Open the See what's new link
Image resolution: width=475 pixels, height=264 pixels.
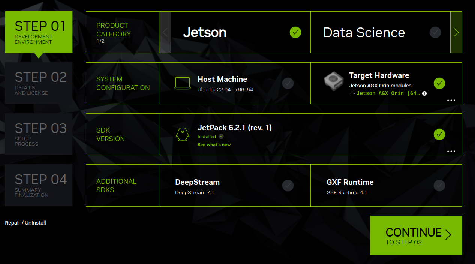click(214, 145)
